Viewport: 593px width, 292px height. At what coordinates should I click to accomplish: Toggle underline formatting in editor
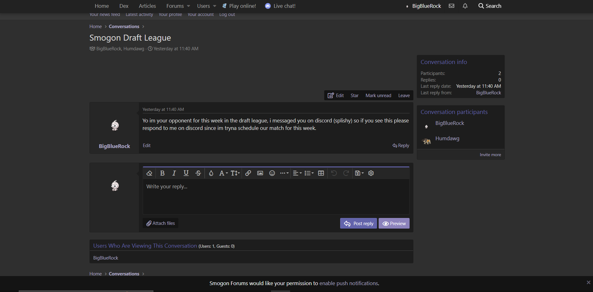coord(186,173)
